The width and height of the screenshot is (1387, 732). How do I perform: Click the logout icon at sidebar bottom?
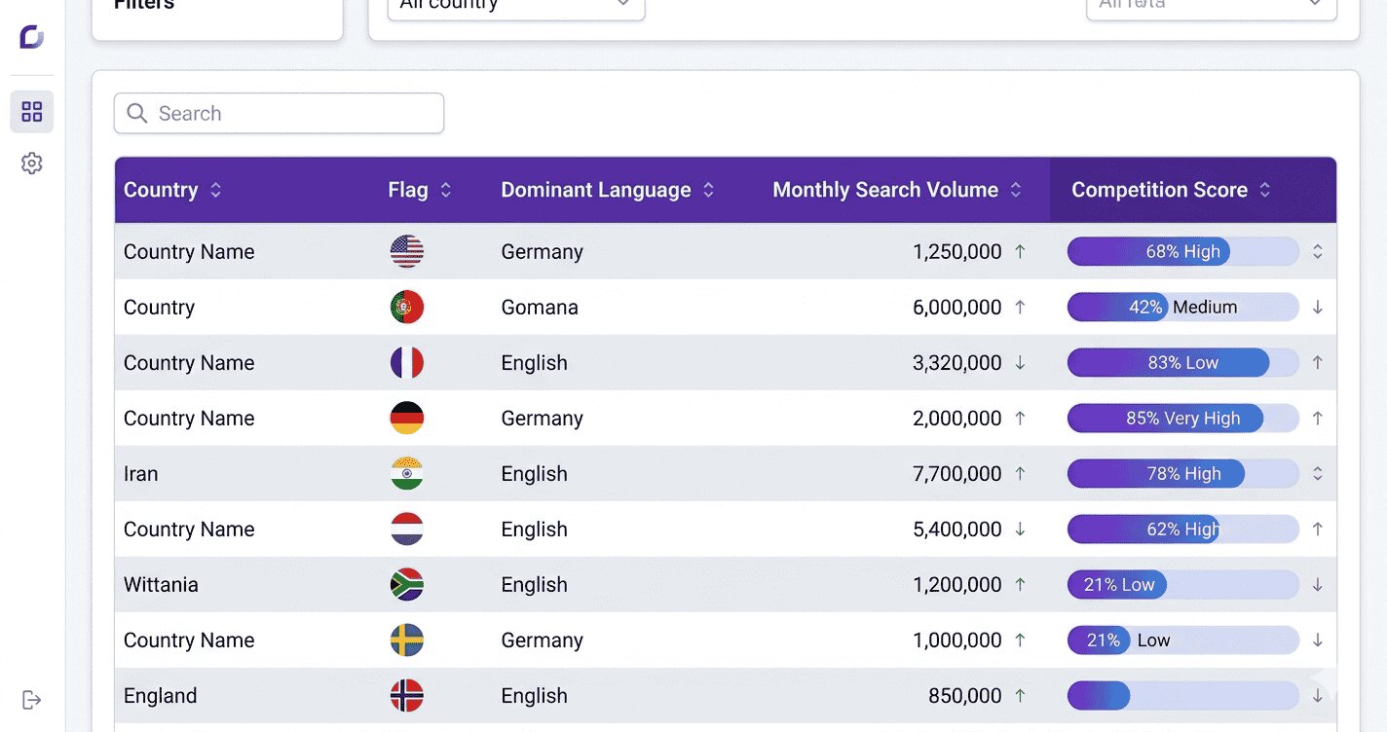[x=32, y=699]
